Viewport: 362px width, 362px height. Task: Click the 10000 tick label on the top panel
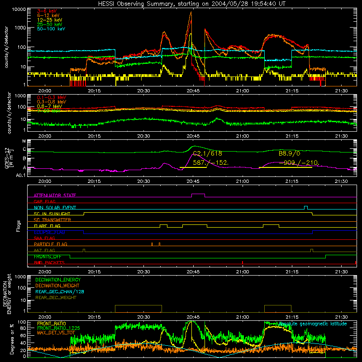coord(19,10)
